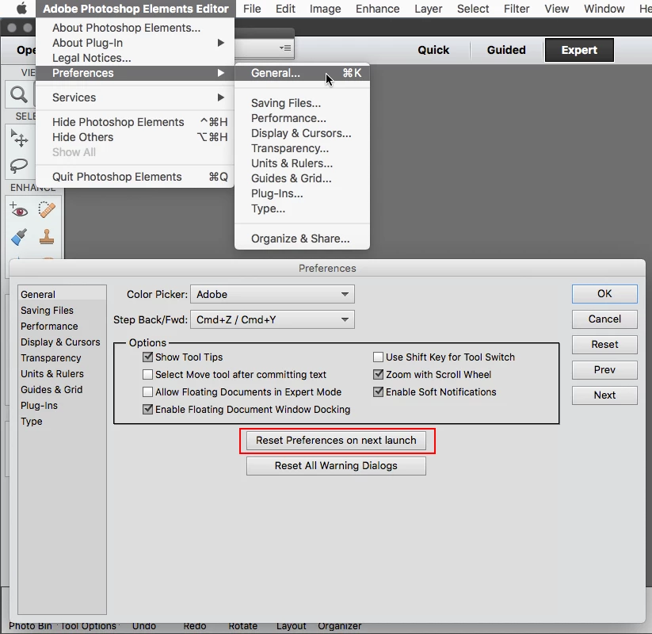Select Display & Cursors in preferences list
The width and height of the screenshot is (652, 634).
click(62, 342)
